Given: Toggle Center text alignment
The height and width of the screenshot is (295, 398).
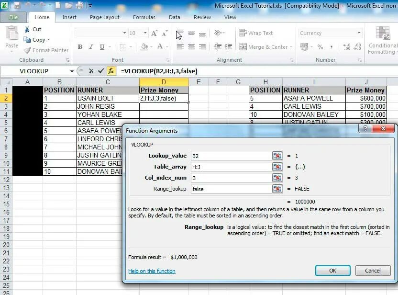Looking at the screenshot, I should (x=191, y=47).
